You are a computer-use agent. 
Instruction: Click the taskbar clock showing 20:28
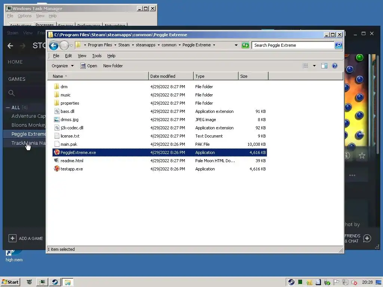tap(367, 282)
